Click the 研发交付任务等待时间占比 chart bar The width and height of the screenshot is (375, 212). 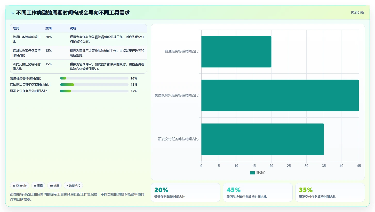point(262,139)
